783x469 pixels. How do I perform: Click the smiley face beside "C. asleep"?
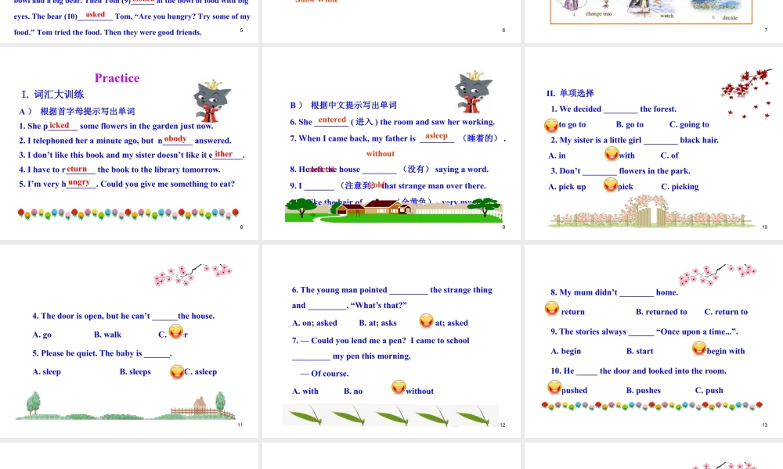click(x=177, y=371)
